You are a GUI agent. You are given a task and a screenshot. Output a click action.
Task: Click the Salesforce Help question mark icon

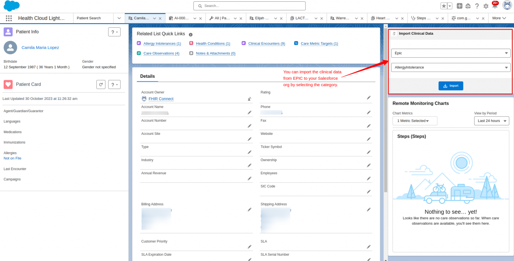477,6
